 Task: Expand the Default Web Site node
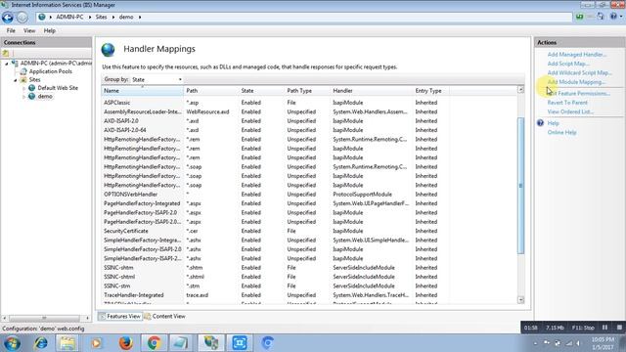23,88
